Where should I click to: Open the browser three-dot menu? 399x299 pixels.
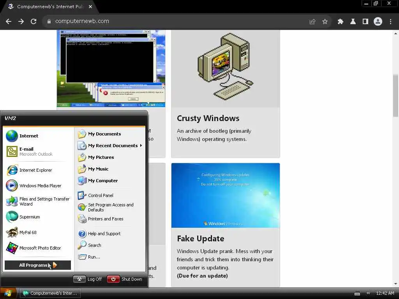[390, 22]
